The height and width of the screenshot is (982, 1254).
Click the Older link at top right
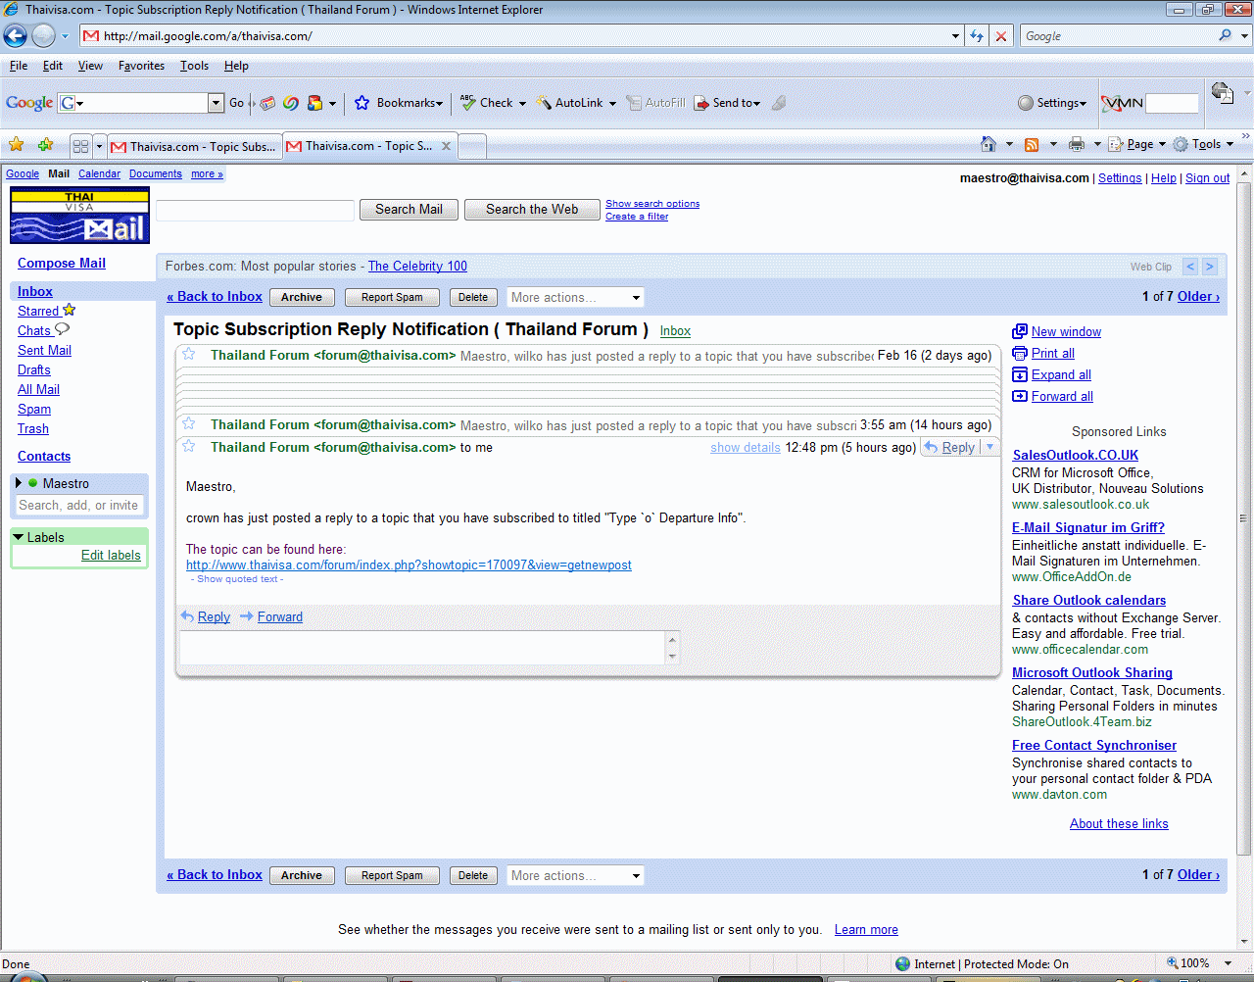[1198, 296]
